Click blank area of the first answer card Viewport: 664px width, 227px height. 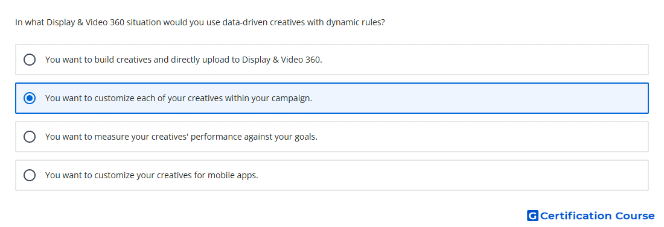tap(483, 60)
